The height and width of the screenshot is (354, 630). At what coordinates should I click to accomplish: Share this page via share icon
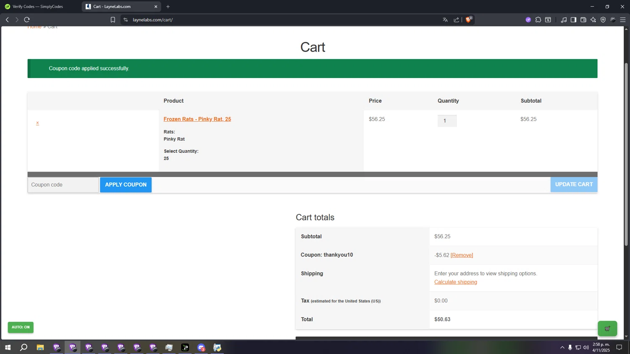[x=457, y=20]
